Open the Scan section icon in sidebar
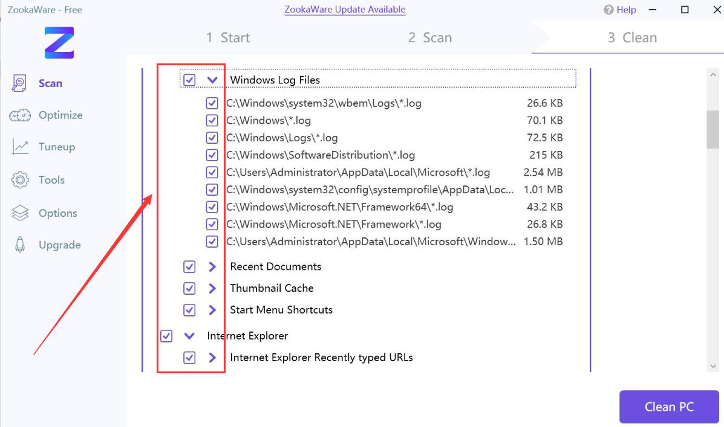This screenshot has width=724, height=427. click(x=19, y=83)
